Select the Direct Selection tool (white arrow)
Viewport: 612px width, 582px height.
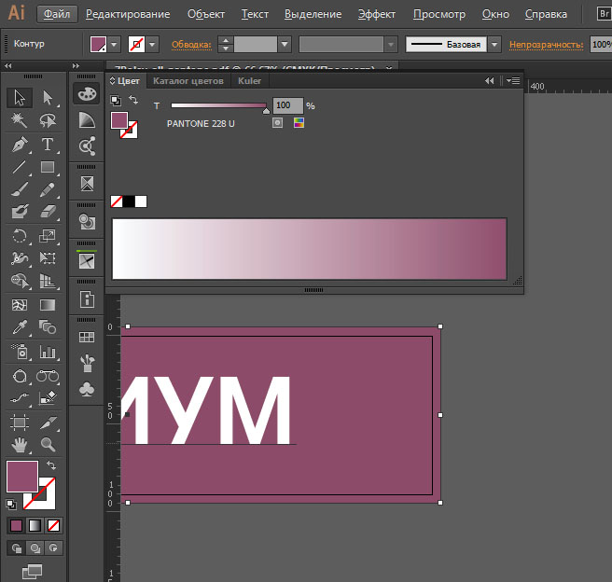point(48,97)
